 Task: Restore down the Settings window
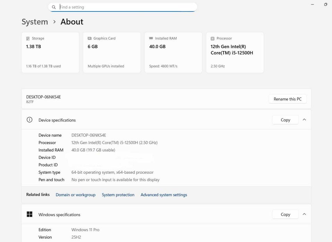point(326,5)
